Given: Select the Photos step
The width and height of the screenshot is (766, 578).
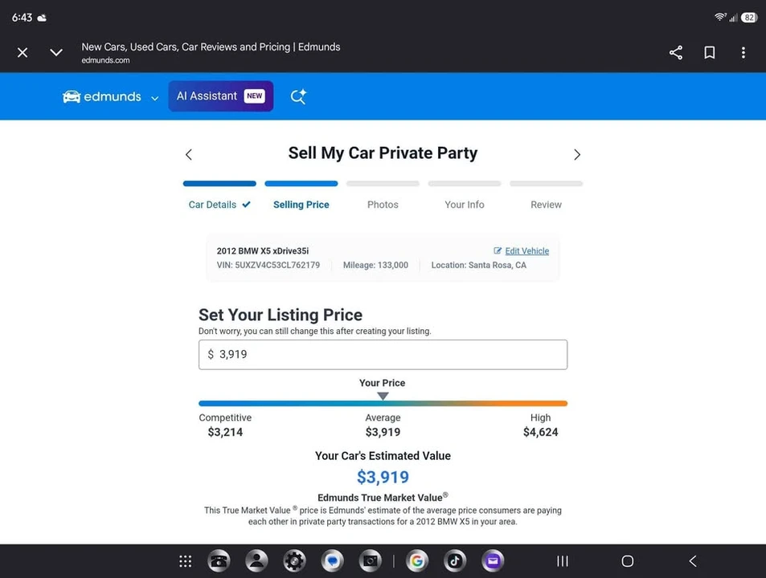Looking at the screenshot, I should click(383, 205).
